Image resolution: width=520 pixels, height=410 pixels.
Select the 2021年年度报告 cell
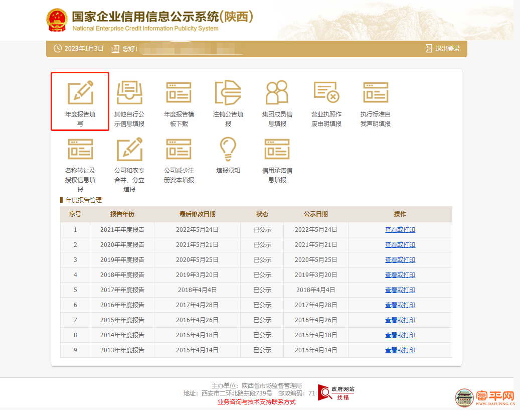tap(122, 230)
